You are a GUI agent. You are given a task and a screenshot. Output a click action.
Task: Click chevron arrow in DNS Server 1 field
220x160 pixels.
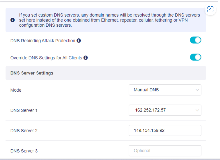(x=197, y=110)
